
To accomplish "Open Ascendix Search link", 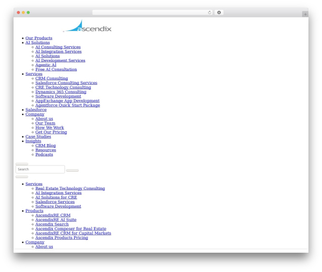I will (x=52, y=224).
